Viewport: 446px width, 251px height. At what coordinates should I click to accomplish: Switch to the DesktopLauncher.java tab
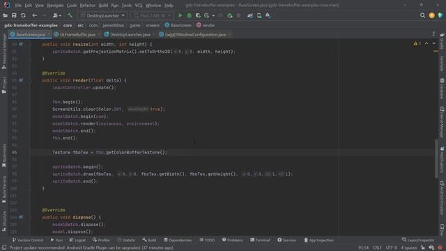pos(130,34)
